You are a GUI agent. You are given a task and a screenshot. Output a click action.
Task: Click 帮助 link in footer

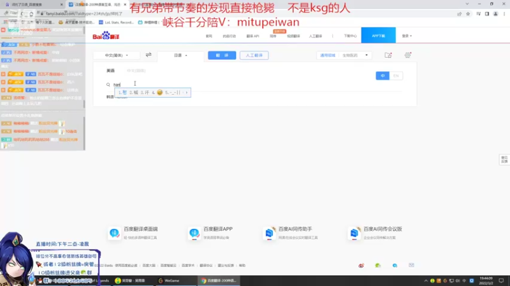point(242,265)
